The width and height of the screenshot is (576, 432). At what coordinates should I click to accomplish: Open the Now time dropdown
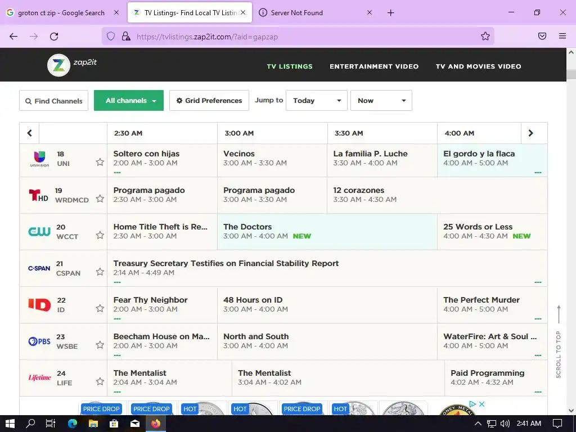pyautogui.click(x=381, y=100)
